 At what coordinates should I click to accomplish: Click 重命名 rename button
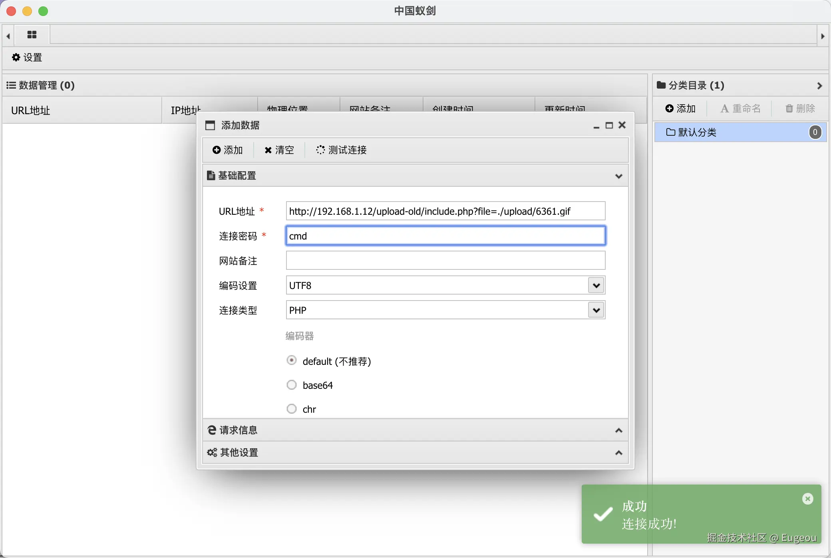[740, 109]
